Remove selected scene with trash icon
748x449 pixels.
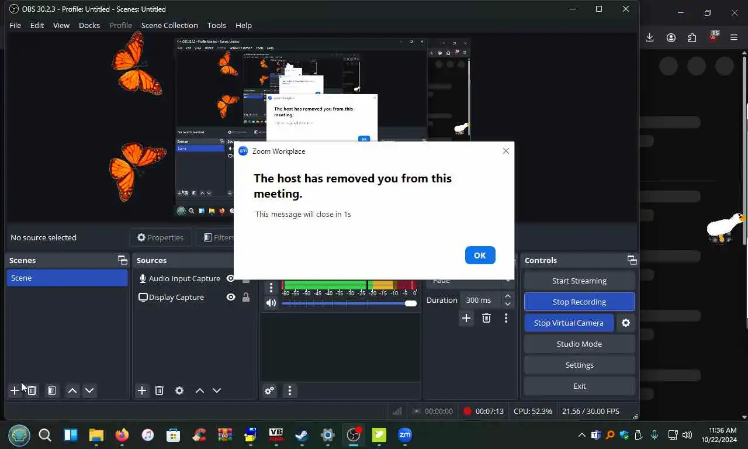pyautogui.click(x=32, y=391)
